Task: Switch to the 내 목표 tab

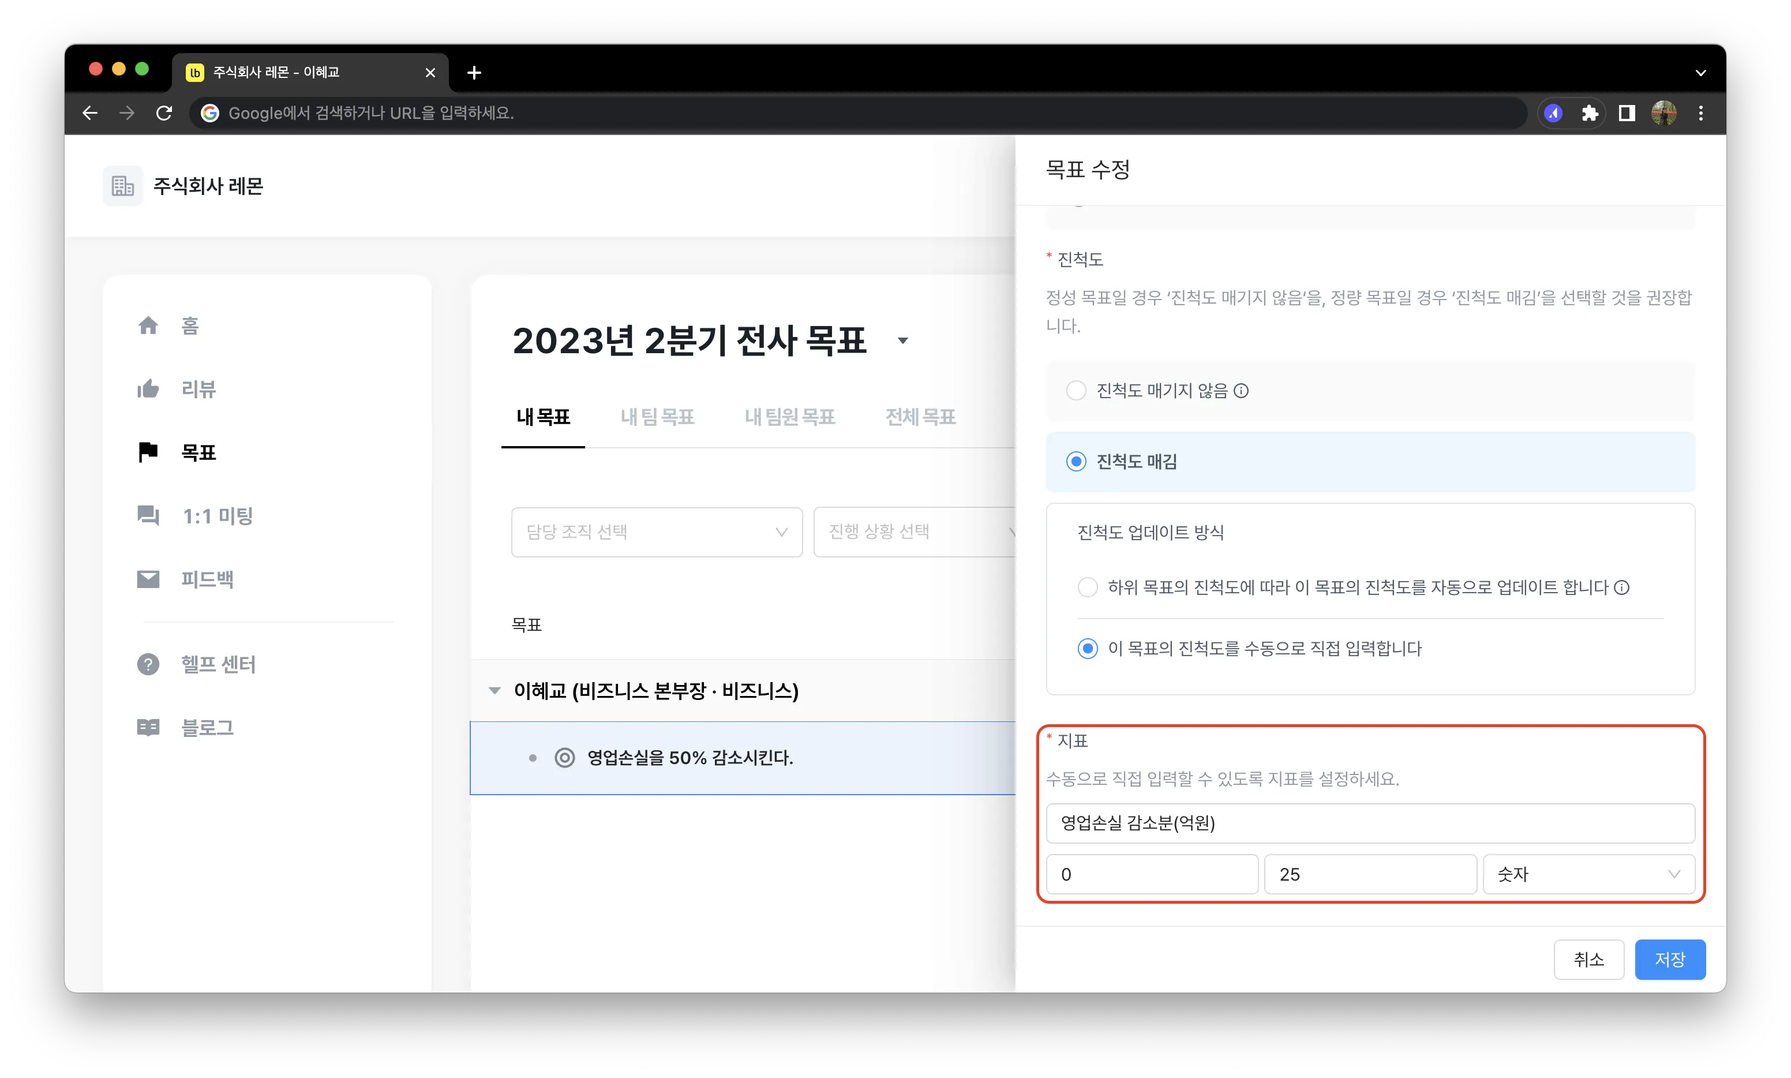Action: tap(544, 417)
